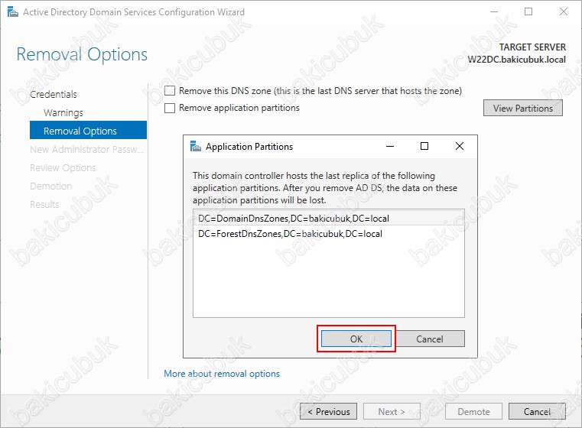
Task: Click the Removal Options page heading
Action: [x=82, y=54]
